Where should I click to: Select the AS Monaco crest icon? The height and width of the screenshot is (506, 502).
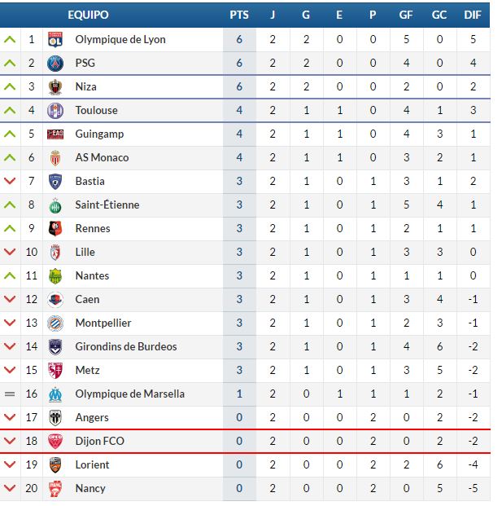(55, 158)
